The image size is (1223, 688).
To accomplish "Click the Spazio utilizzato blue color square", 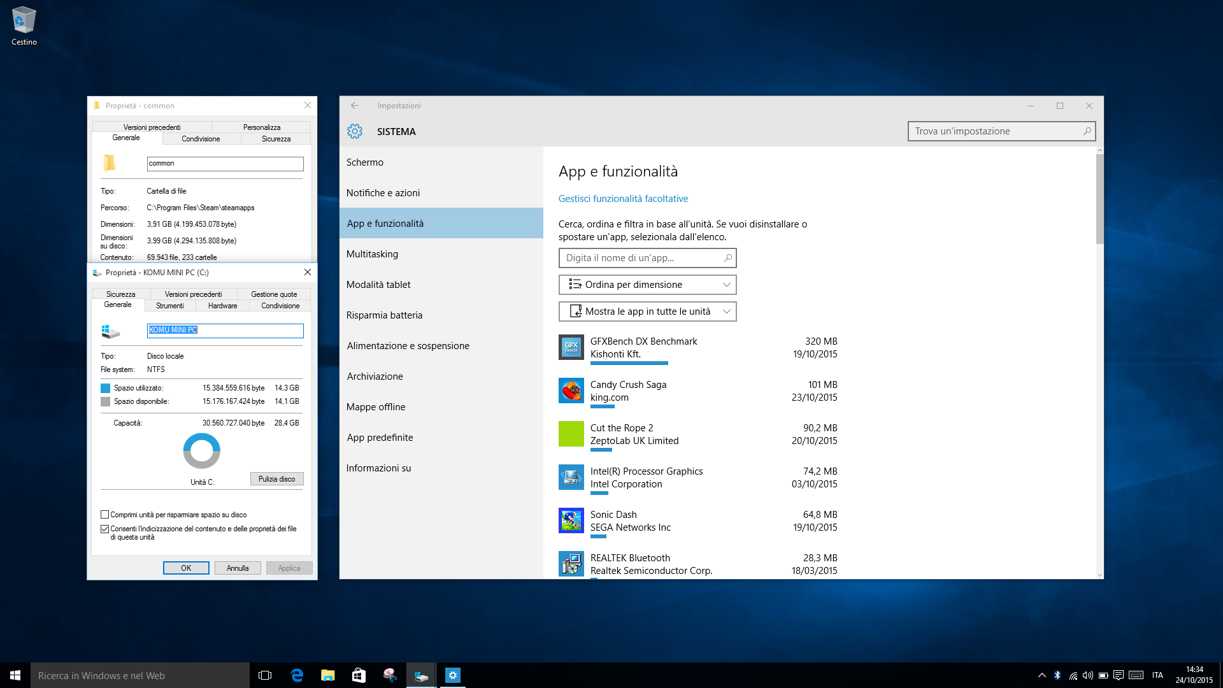I will click(x=106, y=388).
